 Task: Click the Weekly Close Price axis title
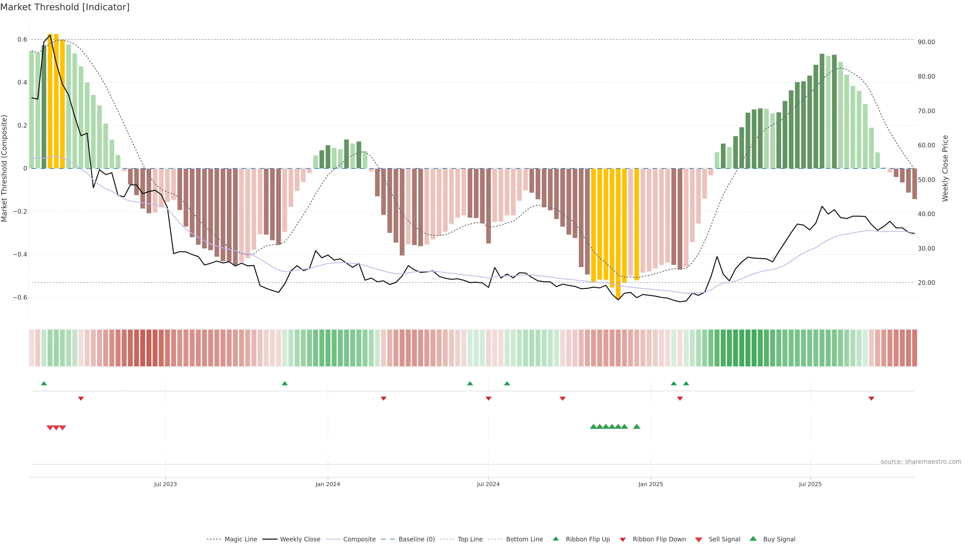point(945,168)
